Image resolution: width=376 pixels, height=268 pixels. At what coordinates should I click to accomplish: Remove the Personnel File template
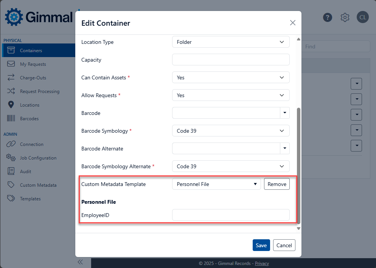[277, 184]
